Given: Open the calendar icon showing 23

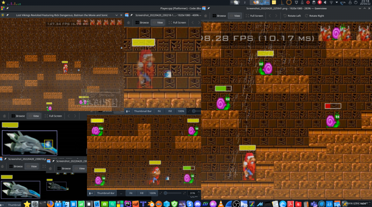Looking at the screenshot, I should click(x=329, y=204).
